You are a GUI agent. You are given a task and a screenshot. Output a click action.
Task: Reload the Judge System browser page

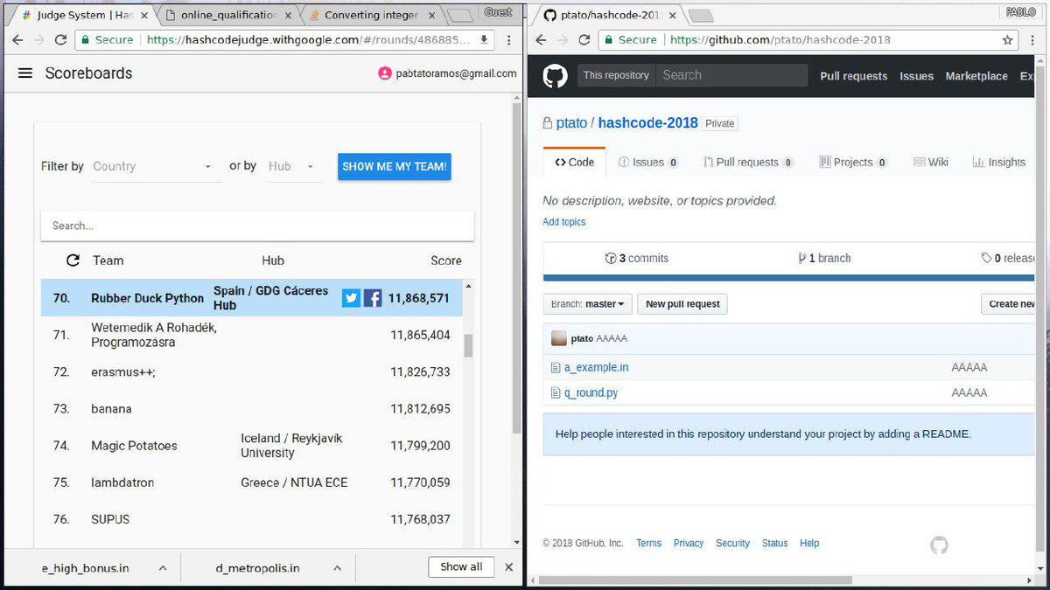pyautogui.click(x=60, y=39)
